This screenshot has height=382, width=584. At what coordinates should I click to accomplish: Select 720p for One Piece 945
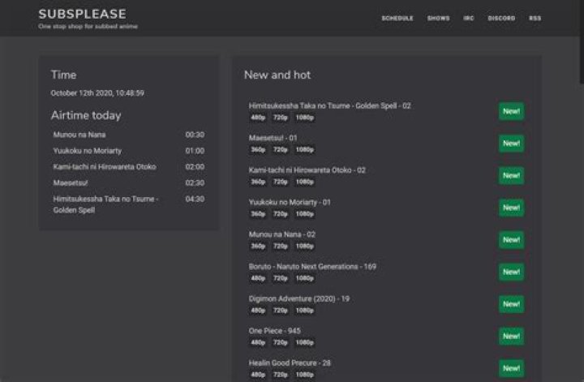[280, 342]
